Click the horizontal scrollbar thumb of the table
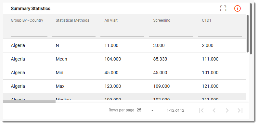 click(29, 101)
